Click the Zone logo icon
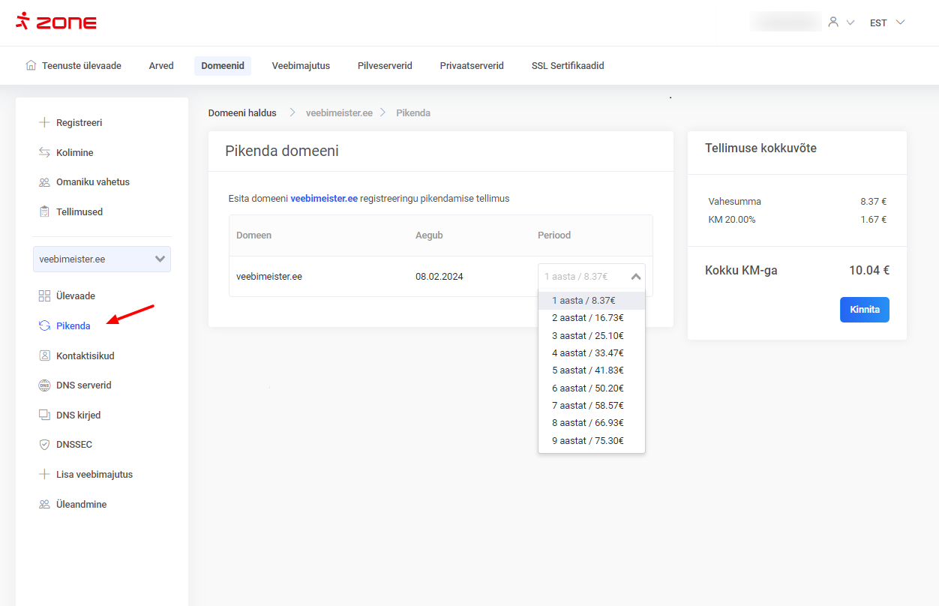Viewport: 939px width, 606px height. (x=22, y=21)
